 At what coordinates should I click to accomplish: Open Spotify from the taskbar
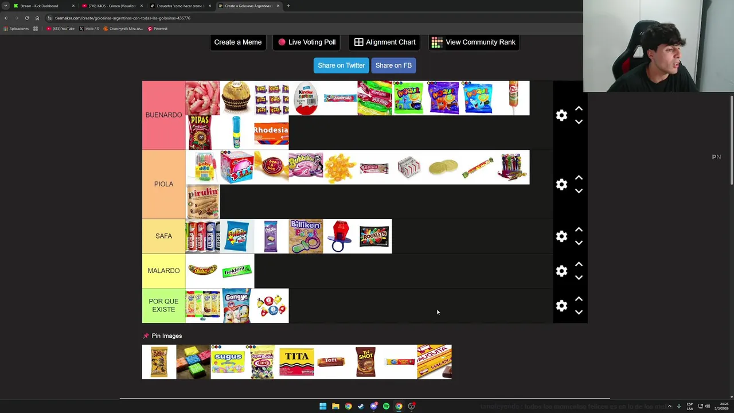click(x=386, y=406)
